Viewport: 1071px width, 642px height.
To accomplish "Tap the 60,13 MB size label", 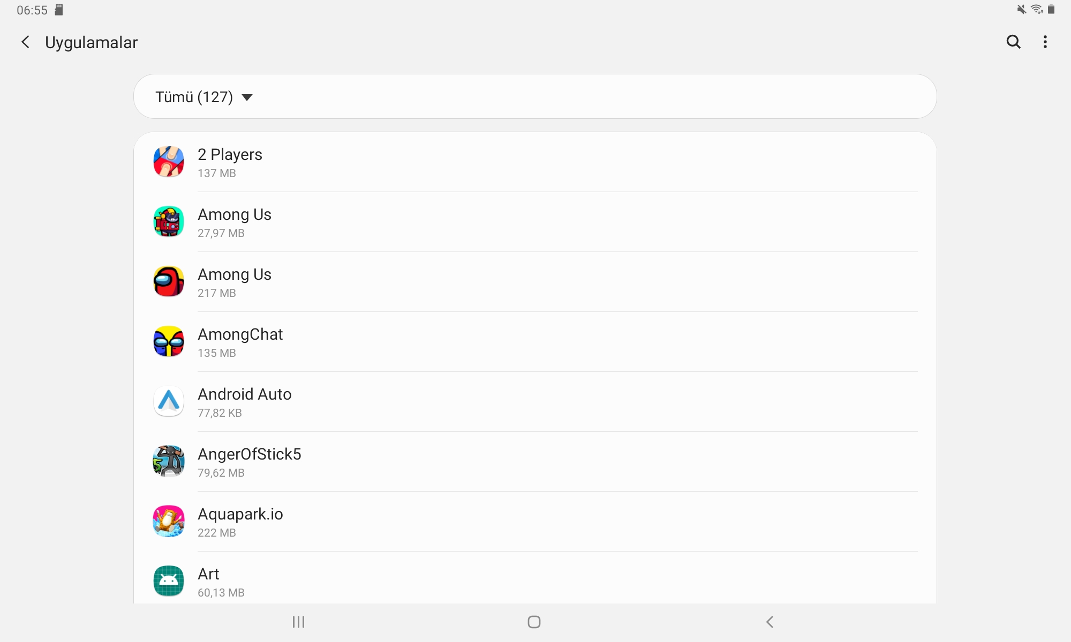I will click(221, 593).
